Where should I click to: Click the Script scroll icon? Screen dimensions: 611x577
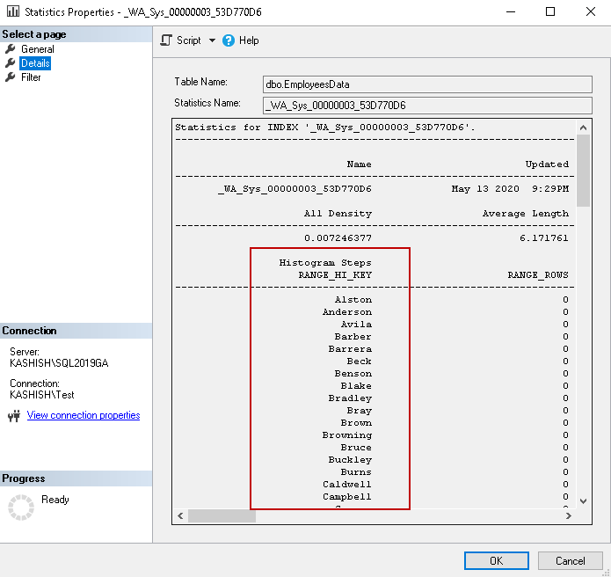(166, 40)
